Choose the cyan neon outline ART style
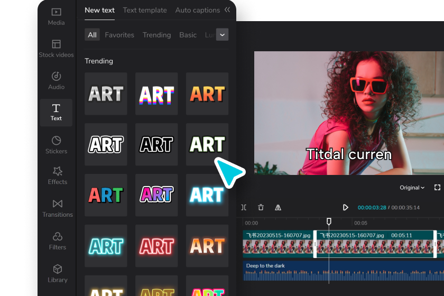Viewport: 444px width, 296px height. tap(106, 246)
